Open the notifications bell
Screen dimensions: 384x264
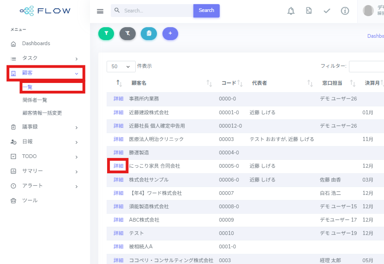tap(291, 11)
